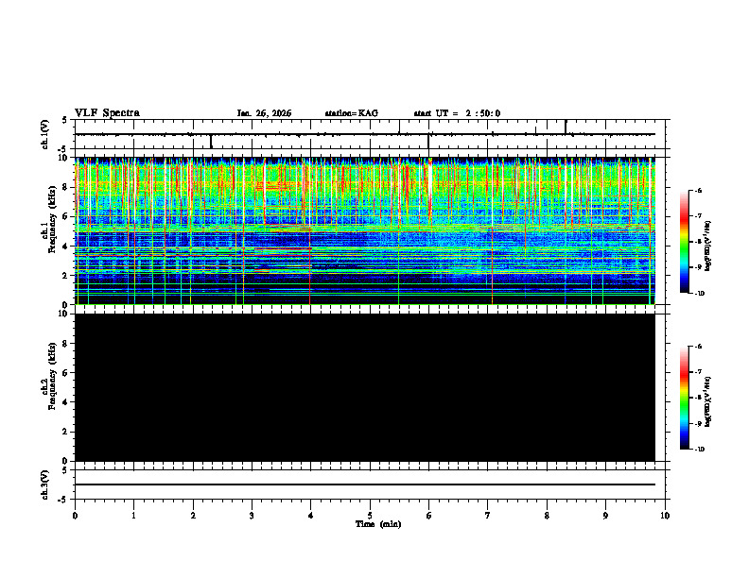This screenshot has height=578, width=749.
Task: Click time axis tick label "0"
Action: point(75,516)
